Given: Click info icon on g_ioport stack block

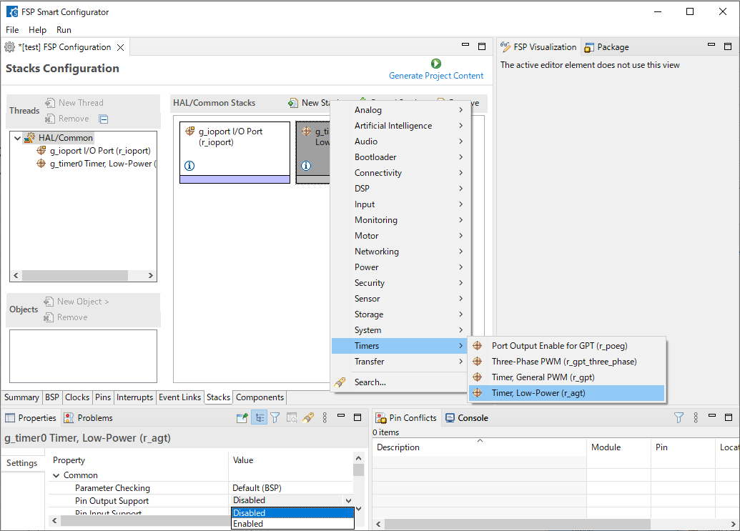Looking at the screenshot, I should tap(189, 166).
